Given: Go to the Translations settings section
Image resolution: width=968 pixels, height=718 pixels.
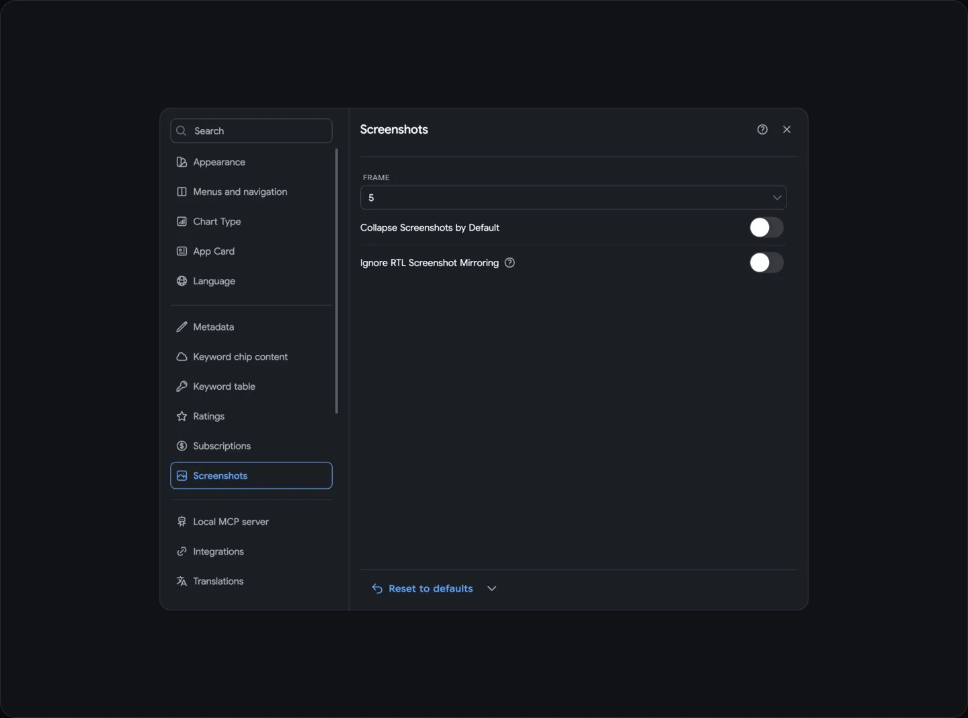Looking at the screenshot, I should pyautogui.click(x=251, y=581).
